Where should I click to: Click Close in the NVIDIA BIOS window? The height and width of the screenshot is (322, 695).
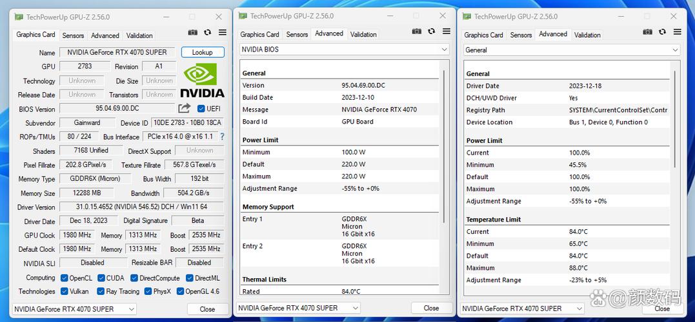pos(431,308)
